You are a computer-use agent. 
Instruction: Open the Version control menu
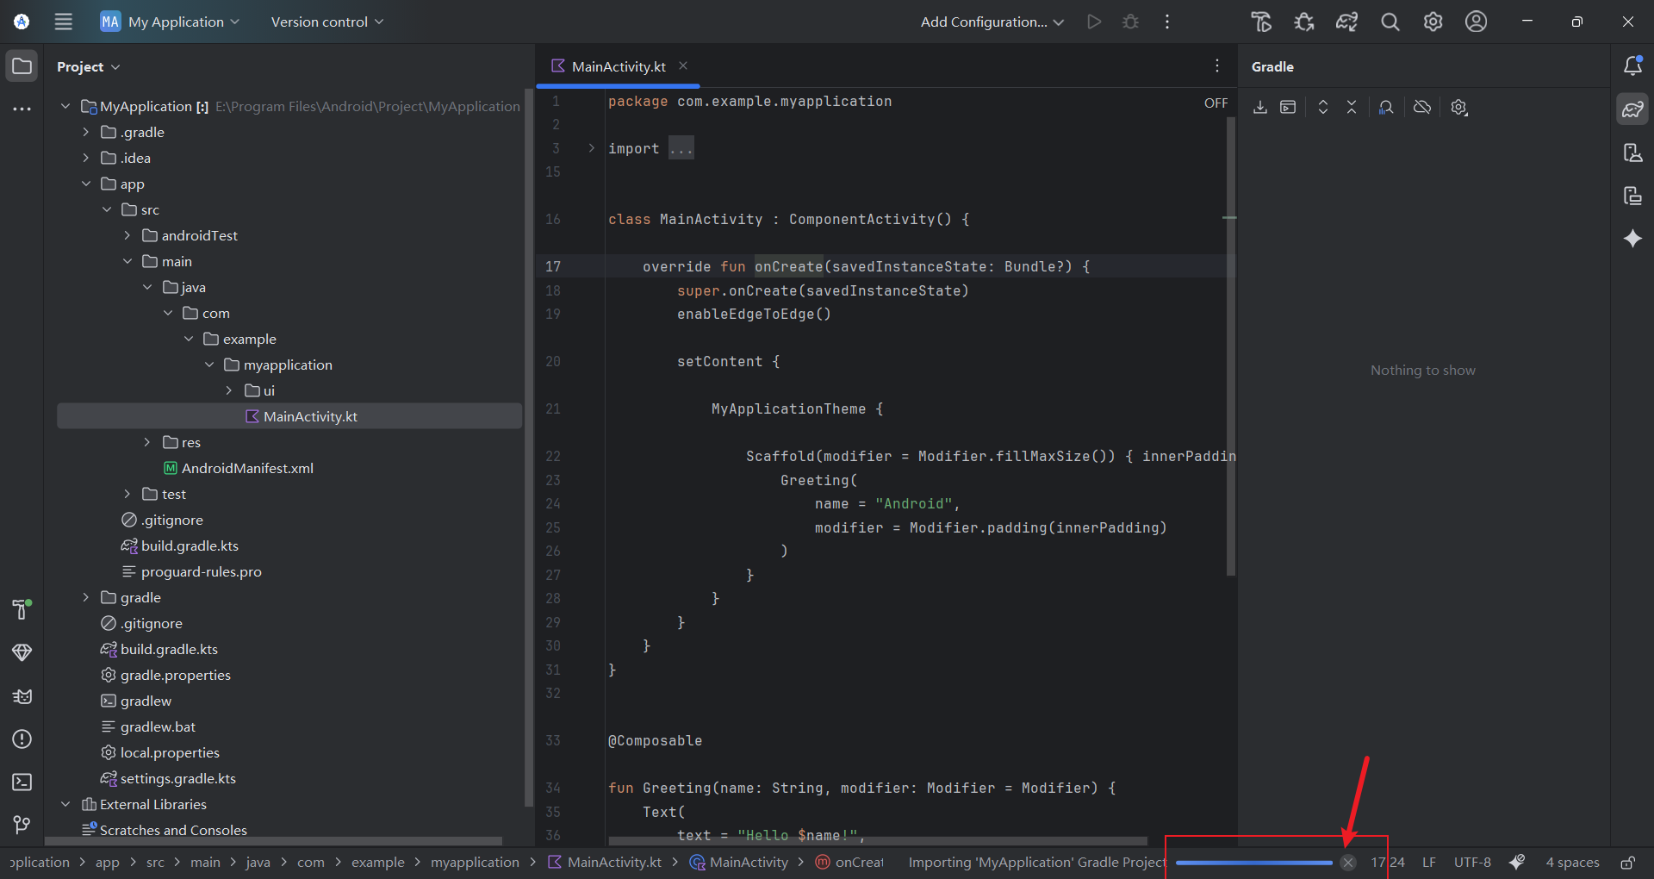[x=326, y=22]
